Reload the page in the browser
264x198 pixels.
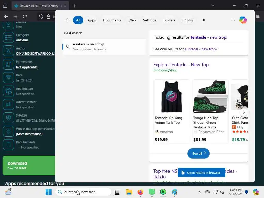25,16
